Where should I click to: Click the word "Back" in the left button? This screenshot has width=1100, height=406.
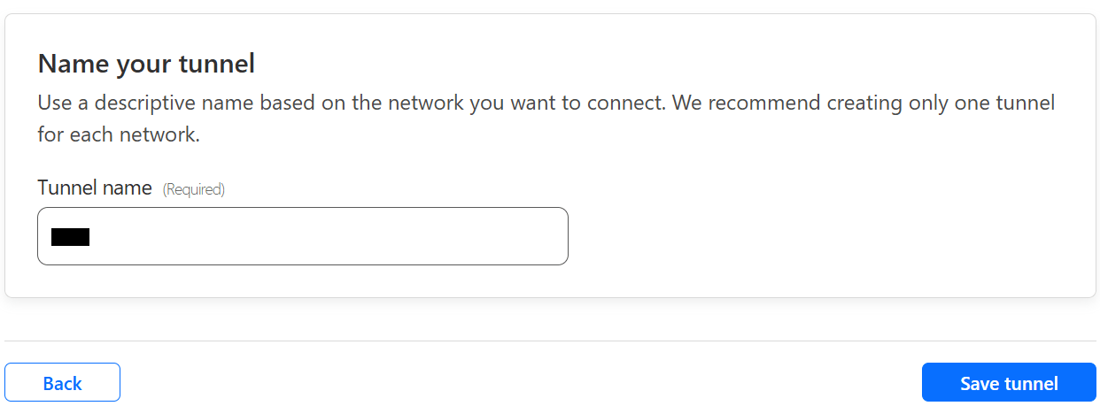coord(62,383)
